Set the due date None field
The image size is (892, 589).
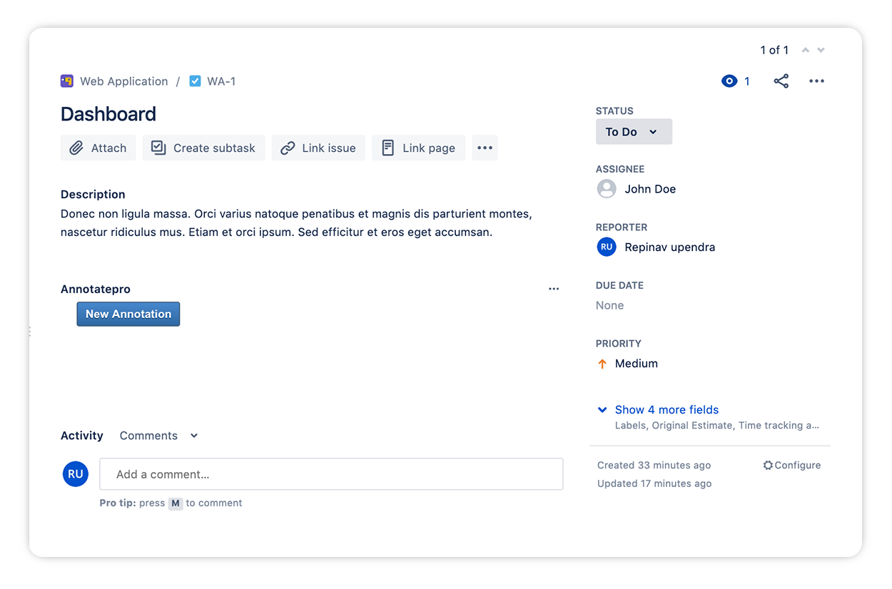pos(610,305)
